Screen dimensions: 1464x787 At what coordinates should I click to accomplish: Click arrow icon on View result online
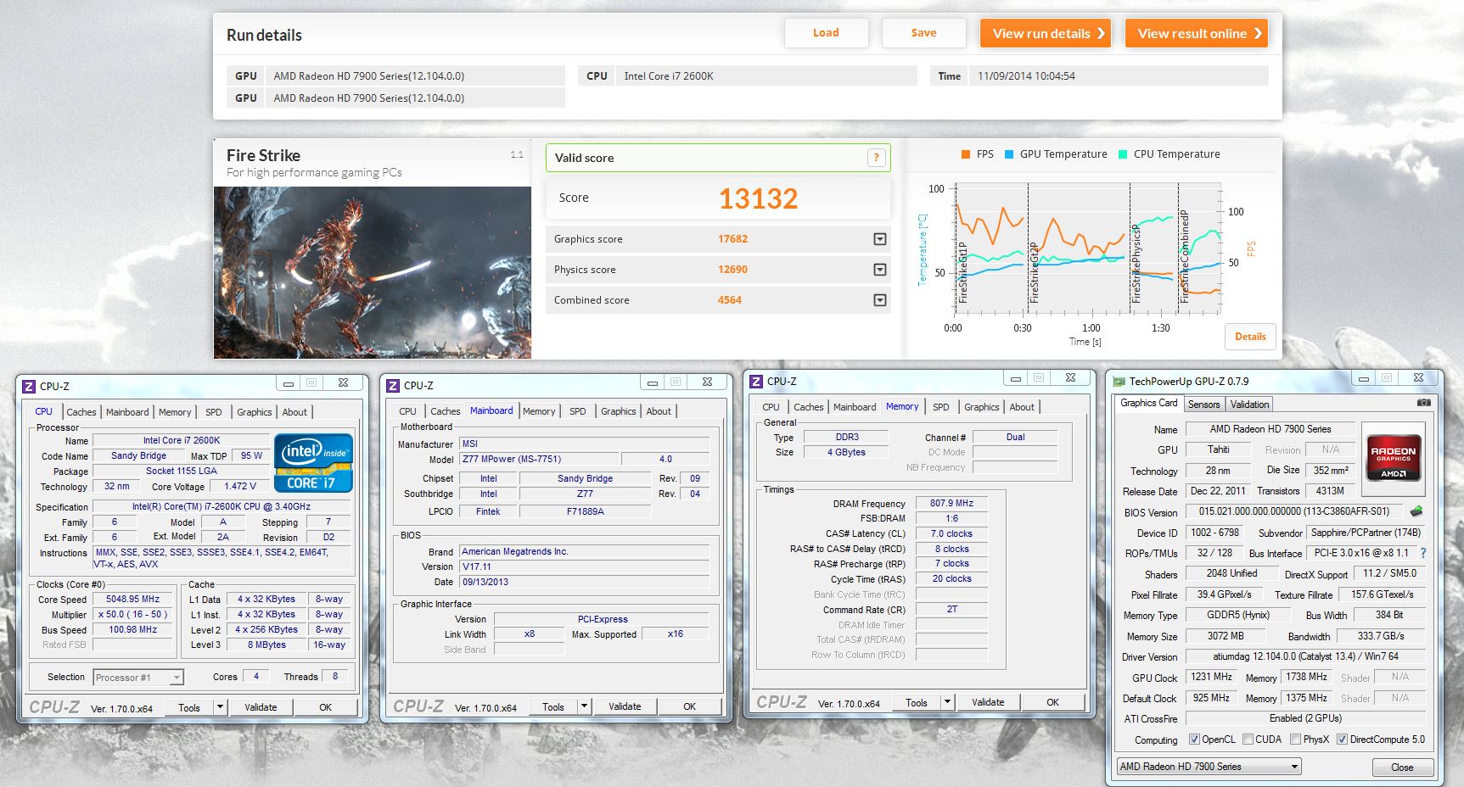[x=1258, y=34]
